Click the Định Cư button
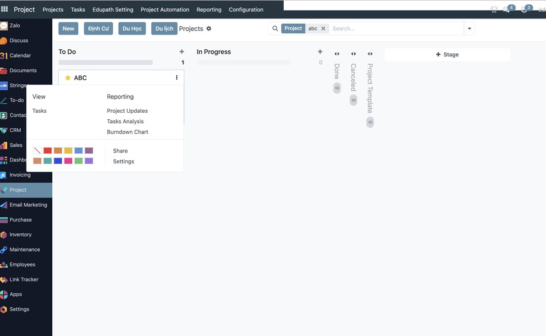Image resolution: width=546 pixels, height=336 pixels. 98,28
